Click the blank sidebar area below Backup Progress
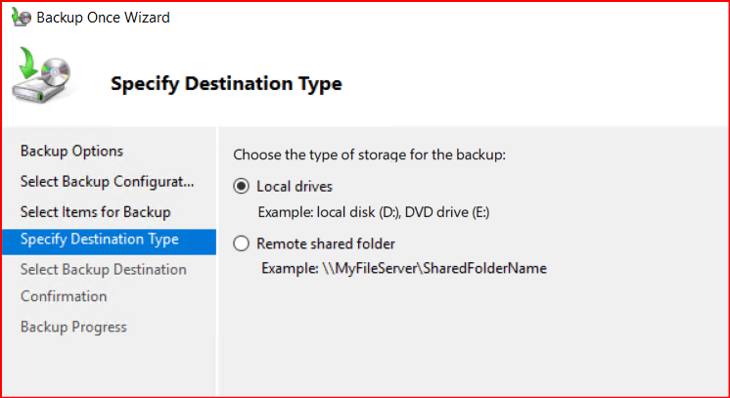730x398 pixels. (x=108, y=367)
